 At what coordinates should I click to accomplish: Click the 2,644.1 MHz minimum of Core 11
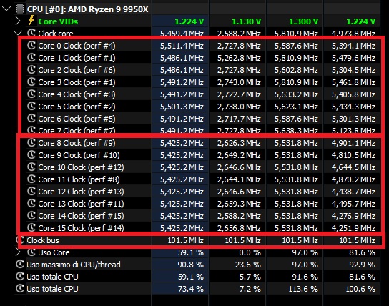pyautogui.click(x=239, y=179)
